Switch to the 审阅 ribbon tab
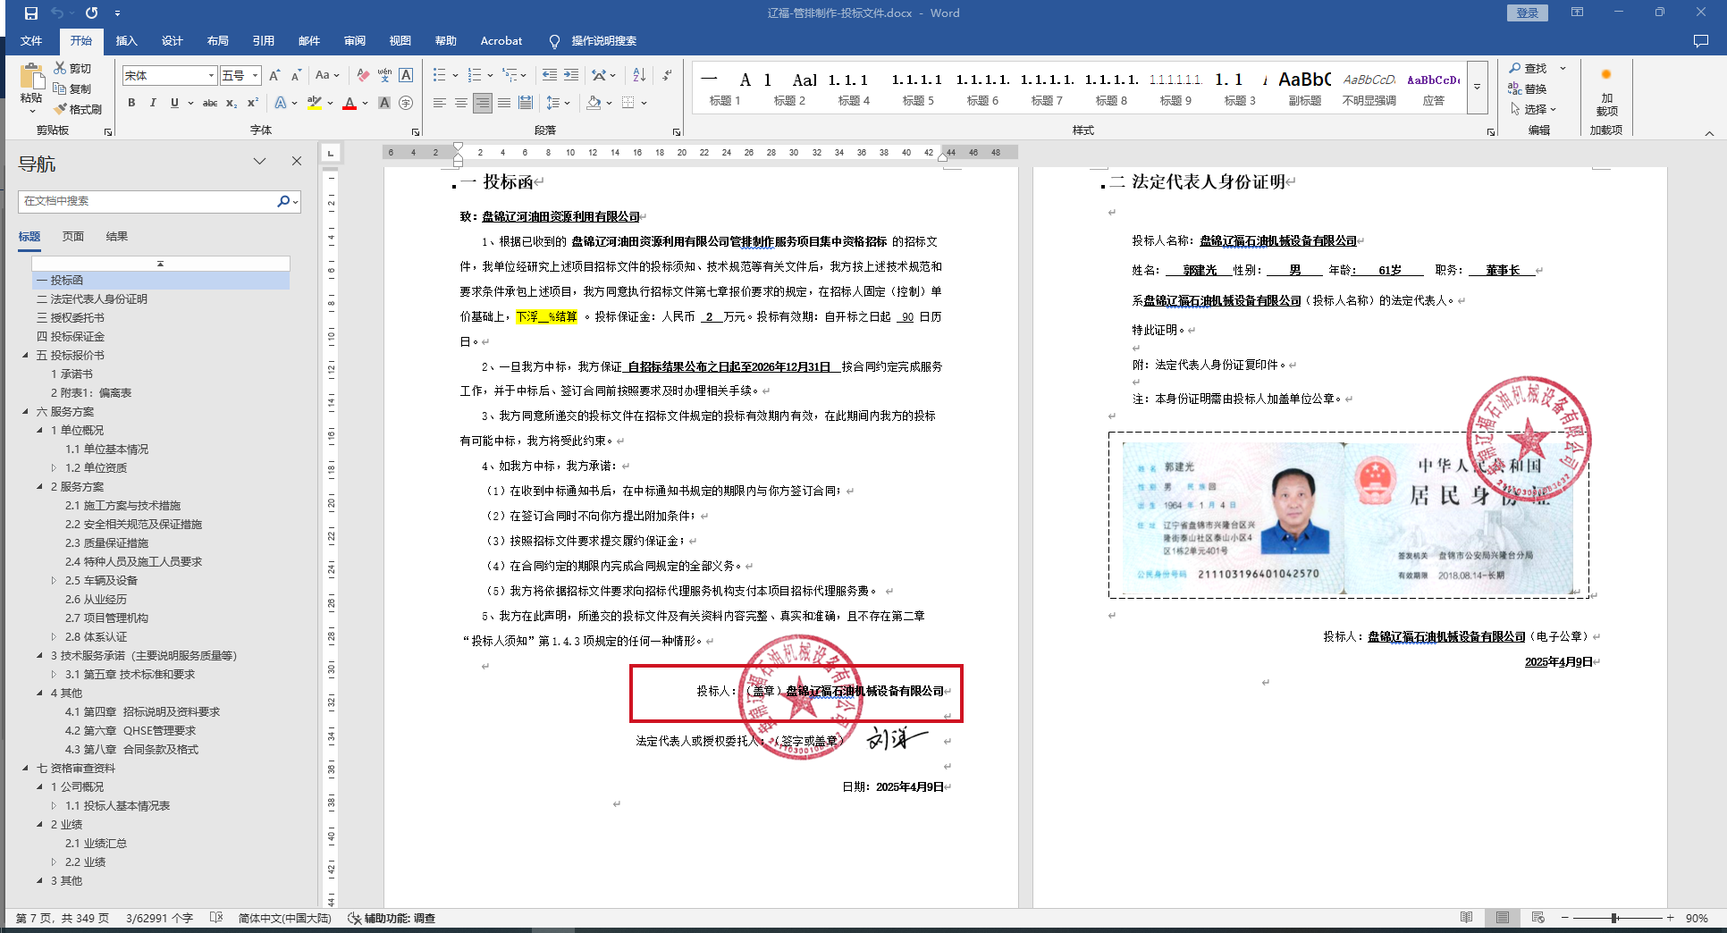1727x933 pixels. coord(355,41)
